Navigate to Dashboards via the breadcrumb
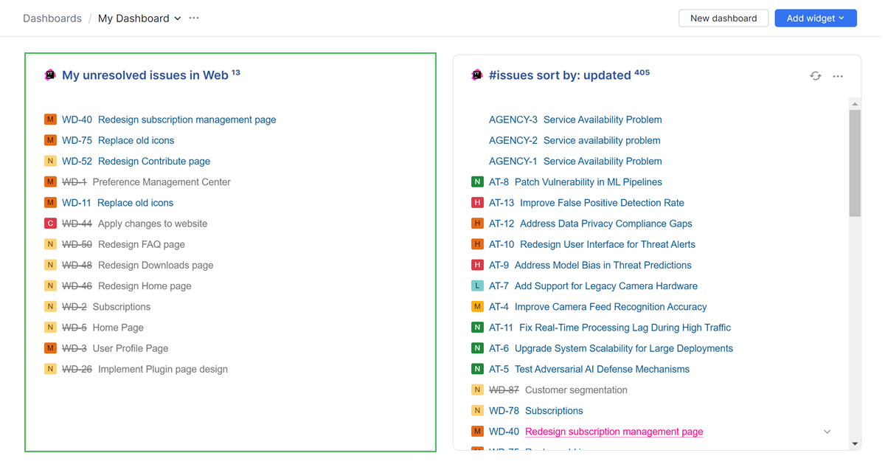 pyautogui.click(x=52, y=18)
